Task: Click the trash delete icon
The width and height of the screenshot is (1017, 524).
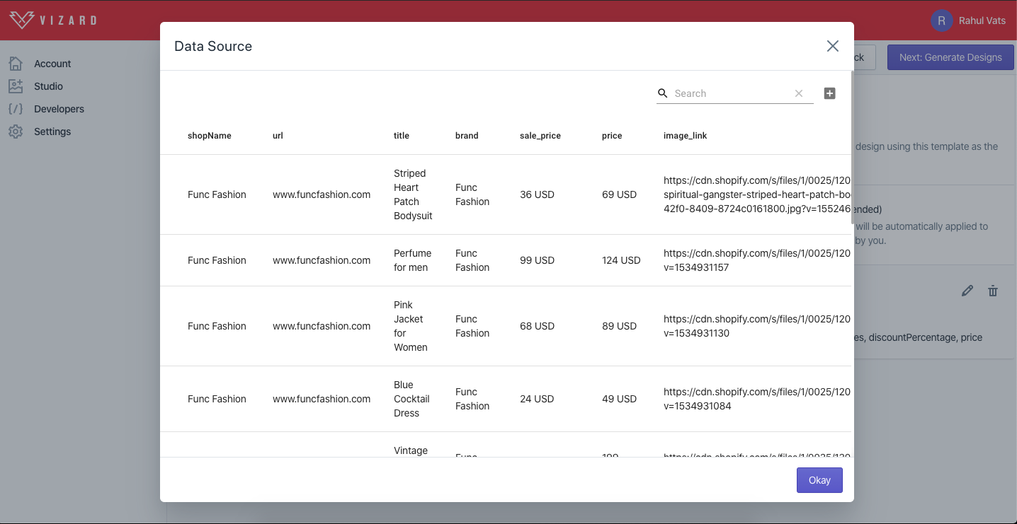Action: pyautogui.click(x=993, y=291)
